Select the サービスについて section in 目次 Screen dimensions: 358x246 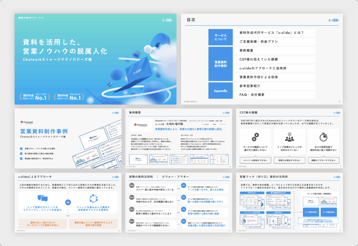(220, 37)
